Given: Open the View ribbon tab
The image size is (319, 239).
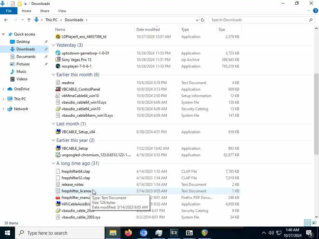Looking at the screenshot, I should coord(62,11).
